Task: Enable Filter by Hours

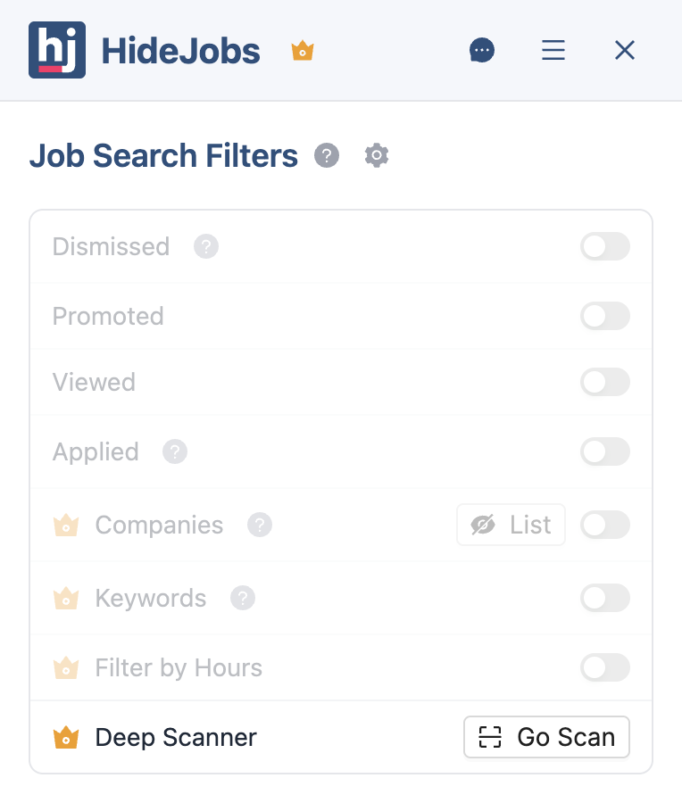Action: [x=605, y=667]
